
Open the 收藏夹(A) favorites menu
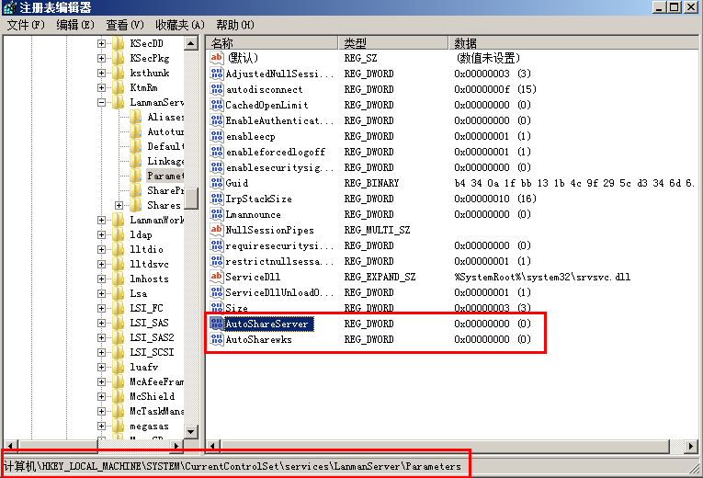tap(179, 25)
